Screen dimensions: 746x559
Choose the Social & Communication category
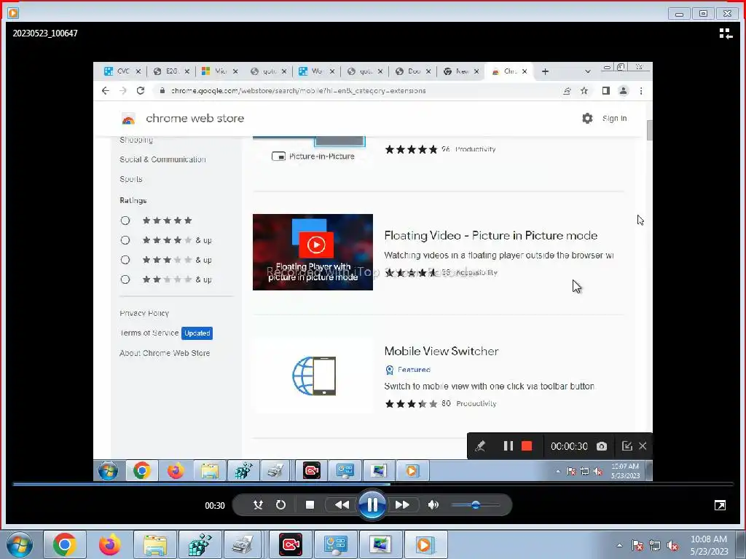tap(162, 159)
